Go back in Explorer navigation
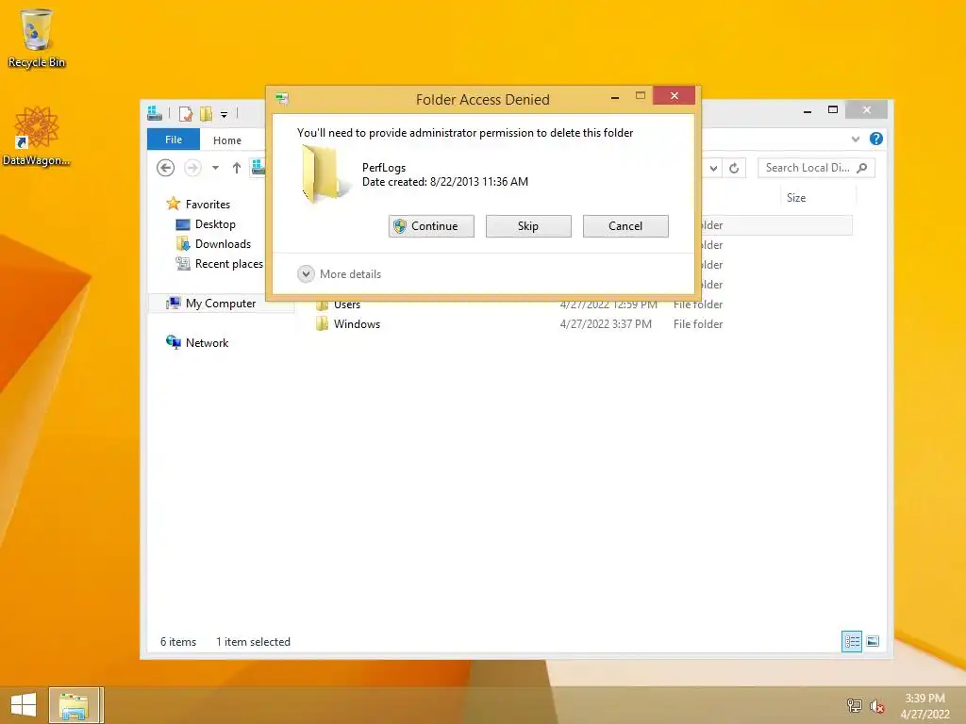The width and height of the screenshot is (966, 724). [x=165, y=168]
